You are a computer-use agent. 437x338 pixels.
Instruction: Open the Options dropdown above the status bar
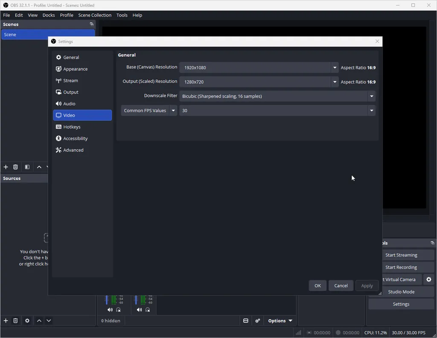[280, 321]
